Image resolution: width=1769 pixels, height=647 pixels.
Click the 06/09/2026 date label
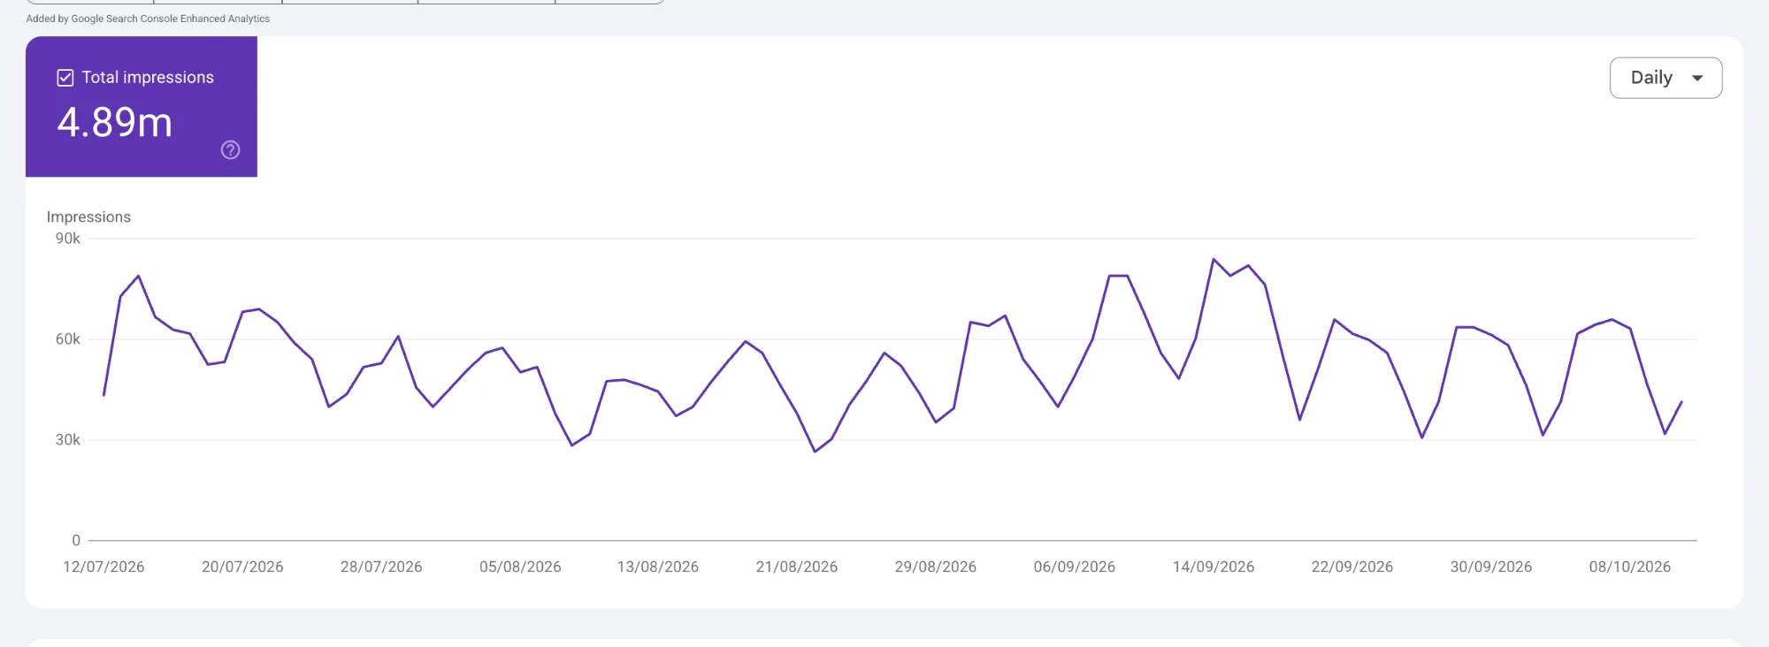[1075, 567]
